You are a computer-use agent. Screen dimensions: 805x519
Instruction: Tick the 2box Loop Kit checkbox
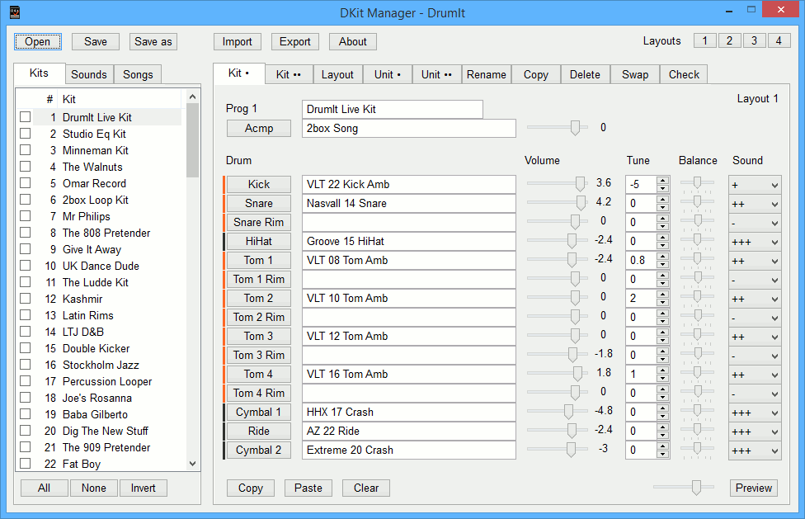click(25, 200)
